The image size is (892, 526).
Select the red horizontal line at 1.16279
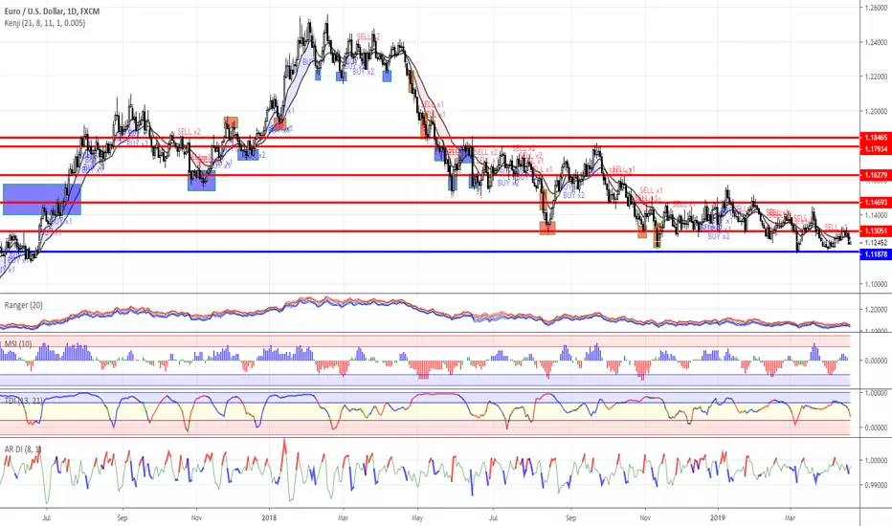[x=430, y=175]
